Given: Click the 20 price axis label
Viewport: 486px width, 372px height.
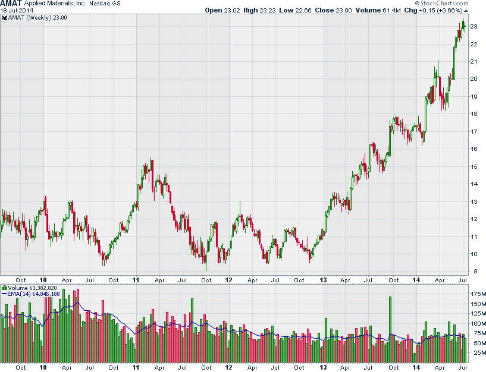Looking at the screenshot, I should [x=474, y=79].
